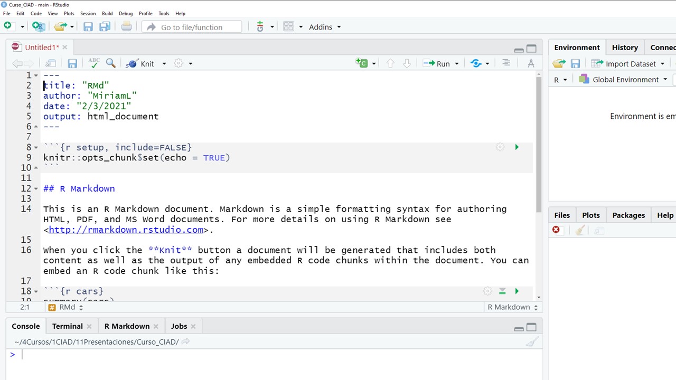Switch to the History tab

pos(625,47)
